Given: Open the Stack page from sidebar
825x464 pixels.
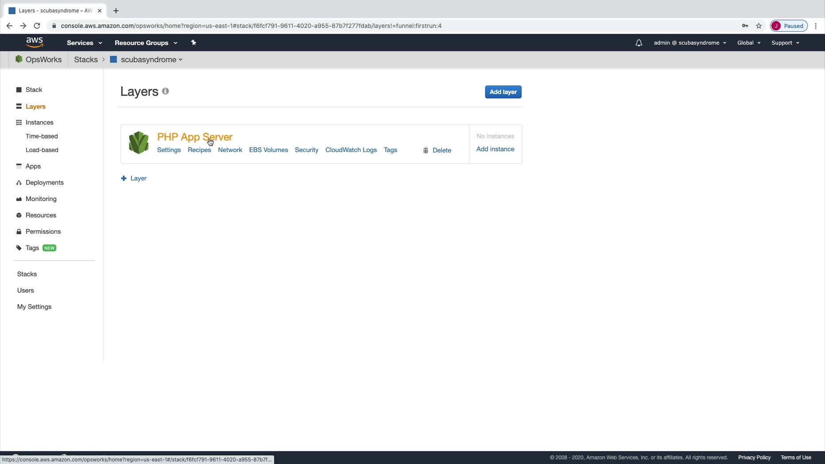Looking at the screenshot, I should (x=34, y=90).
